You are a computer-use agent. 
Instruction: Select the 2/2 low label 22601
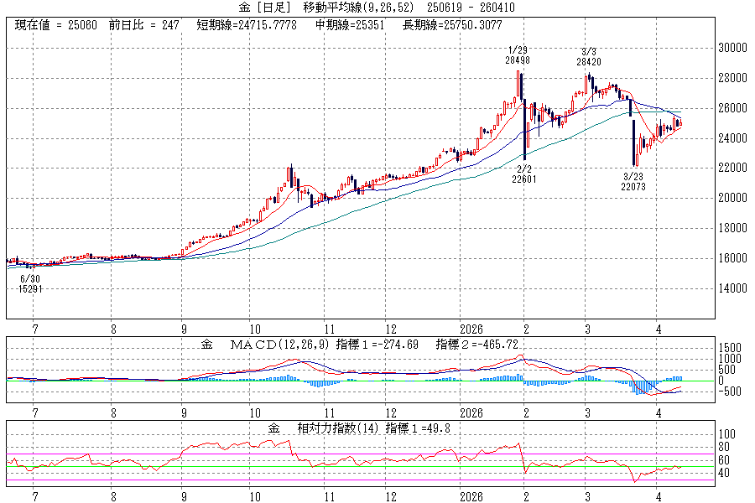[525, 178]
